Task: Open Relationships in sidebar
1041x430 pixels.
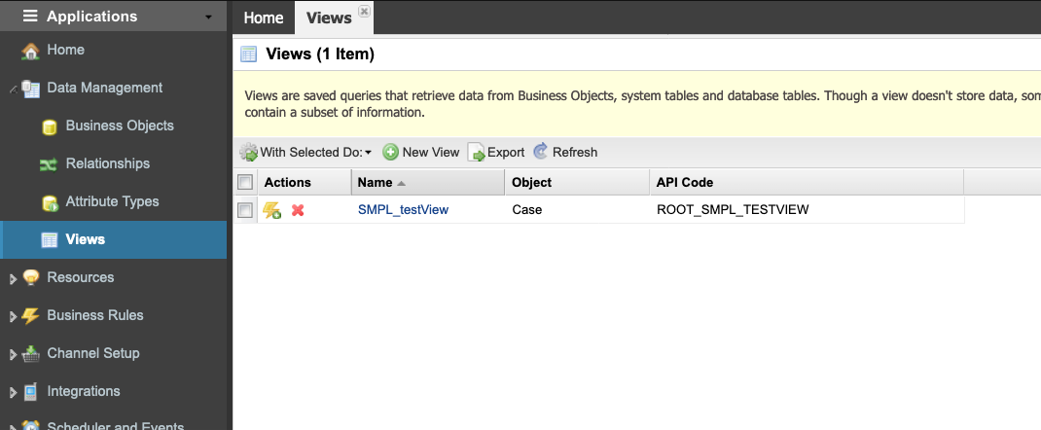Action: (x=108, y=163)
